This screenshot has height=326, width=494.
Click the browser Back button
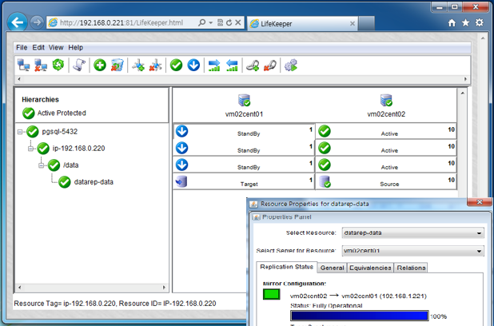click(17, 22)
